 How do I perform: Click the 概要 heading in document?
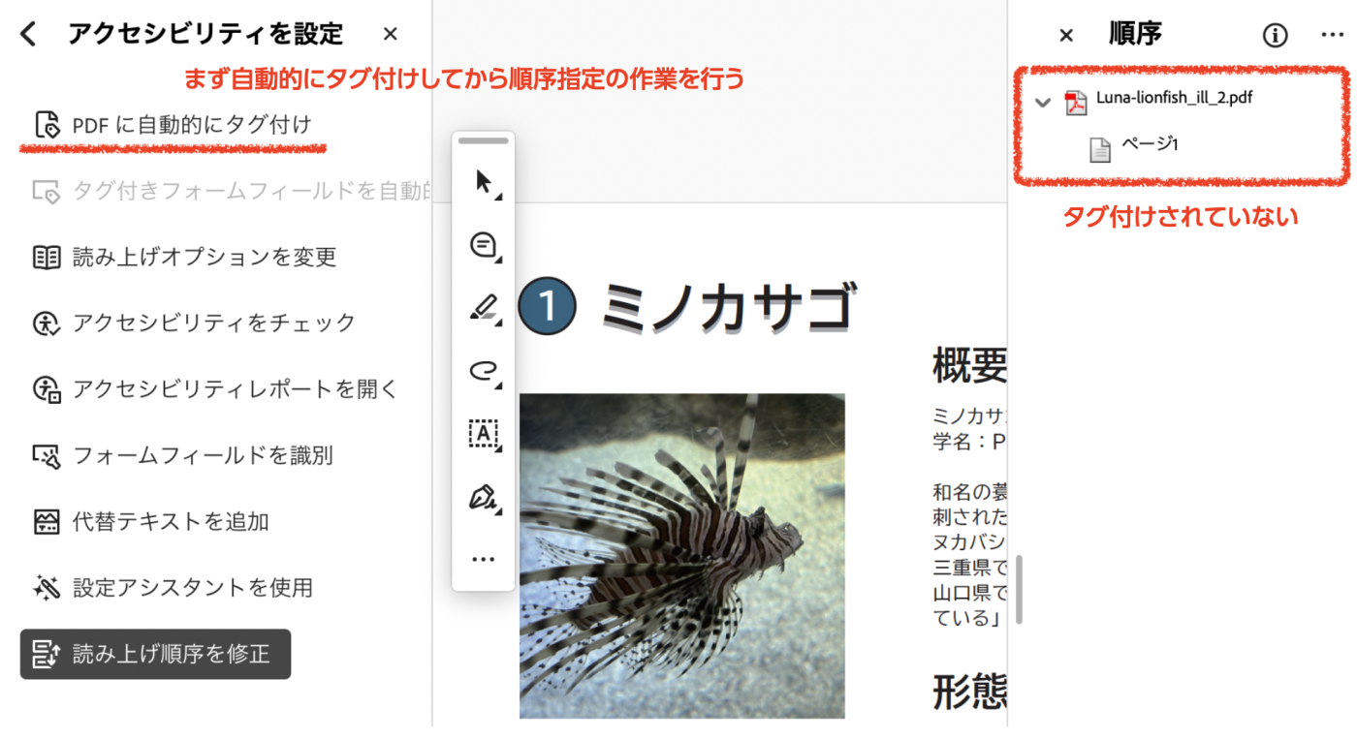pyautogui.click(x=969, y=364)
